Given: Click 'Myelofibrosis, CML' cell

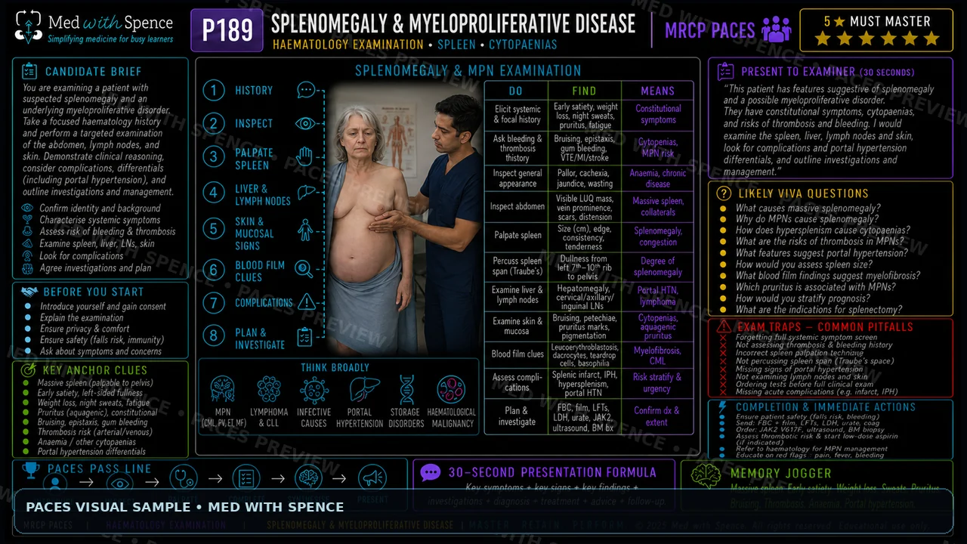Looking at the screenshot, I should [x=658, y=356].
